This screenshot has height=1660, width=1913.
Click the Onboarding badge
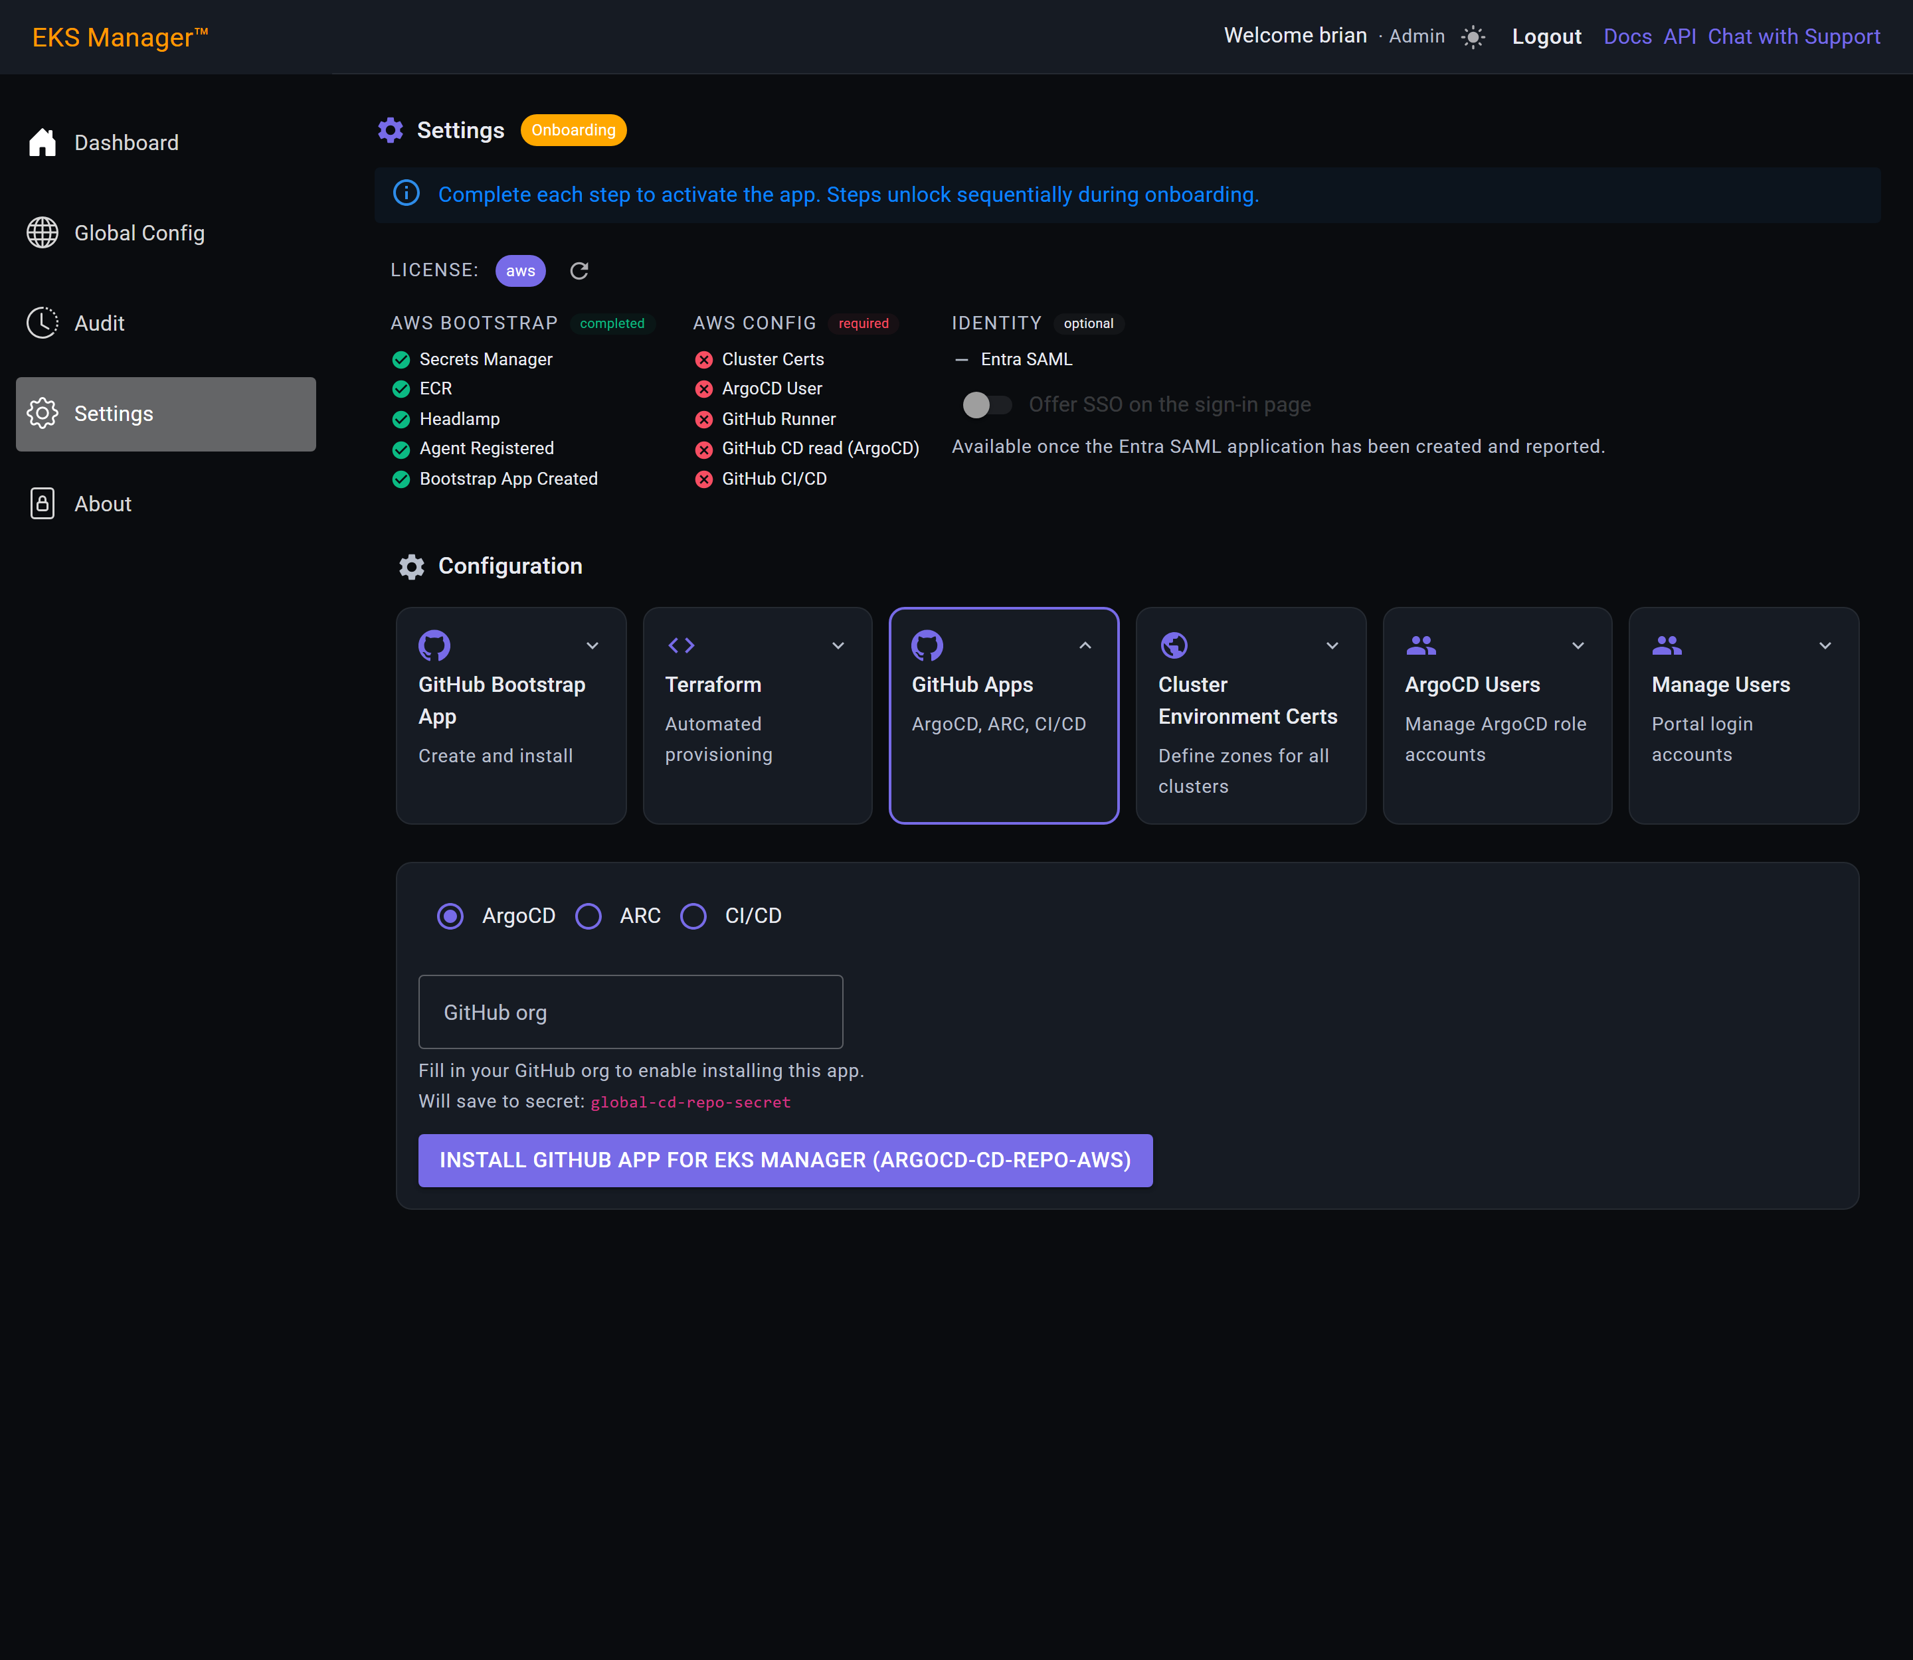(x=573, y=129)
